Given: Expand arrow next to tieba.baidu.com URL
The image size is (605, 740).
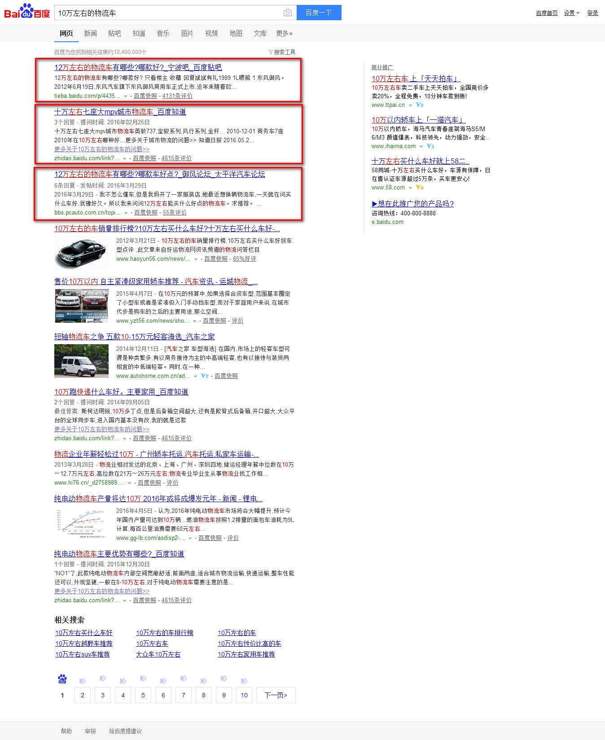Looking at the screenshot, I should 125,96.
